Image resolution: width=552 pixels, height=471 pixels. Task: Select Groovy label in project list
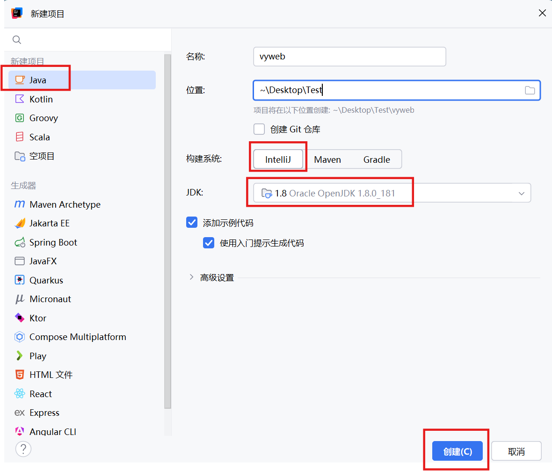pos(44,118)
